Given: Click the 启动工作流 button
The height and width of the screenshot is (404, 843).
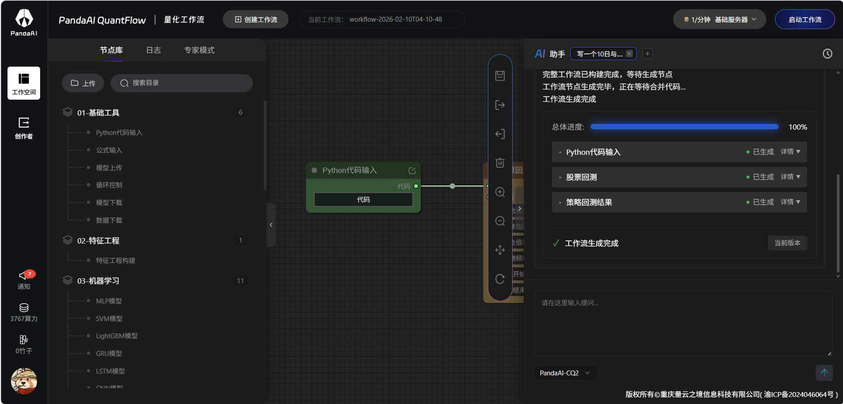Looking at the screenshot, I should pos(805,19).
